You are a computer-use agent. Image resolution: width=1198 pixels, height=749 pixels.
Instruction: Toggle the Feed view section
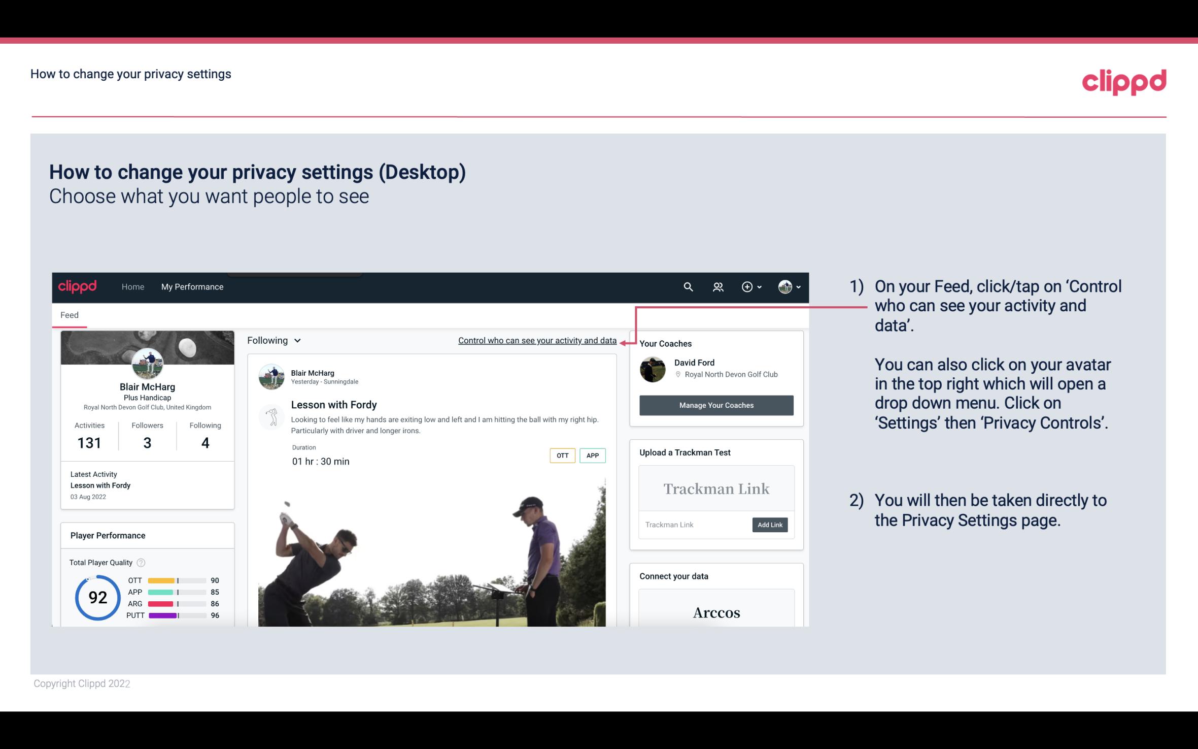[69, 314]
